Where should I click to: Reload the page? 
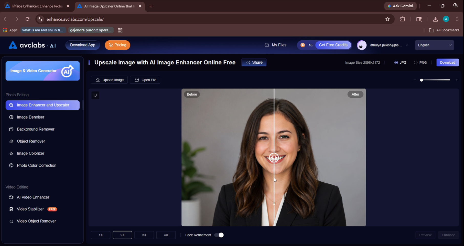[x=27, y=19]
